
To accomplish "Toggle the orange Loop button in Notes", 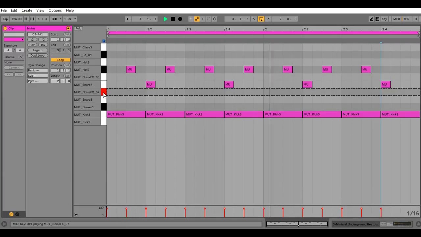I will click(61, 60).
